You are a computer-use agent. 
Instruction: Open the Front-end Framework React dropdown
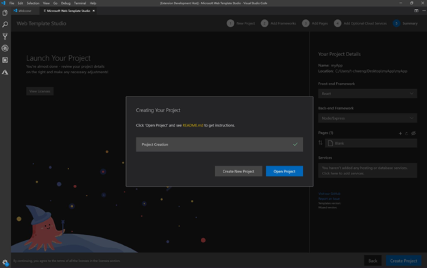[367, 94]
